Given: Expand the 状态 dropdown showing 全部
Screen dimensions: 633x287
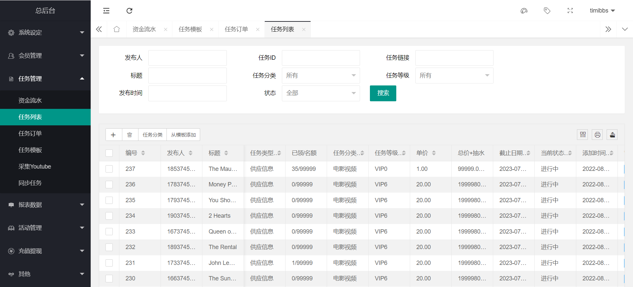Looking at the screenshot, I should (320, 93).
